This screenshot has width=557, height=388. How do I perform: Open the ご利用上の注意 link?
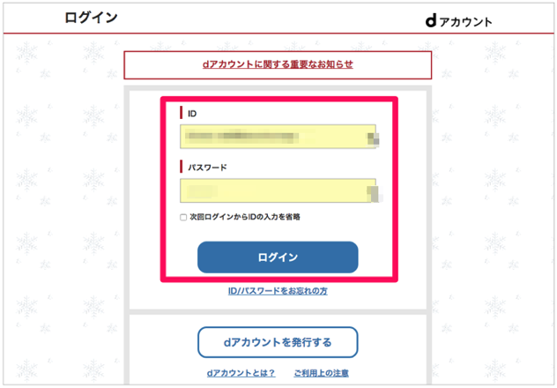coord(322,373)
